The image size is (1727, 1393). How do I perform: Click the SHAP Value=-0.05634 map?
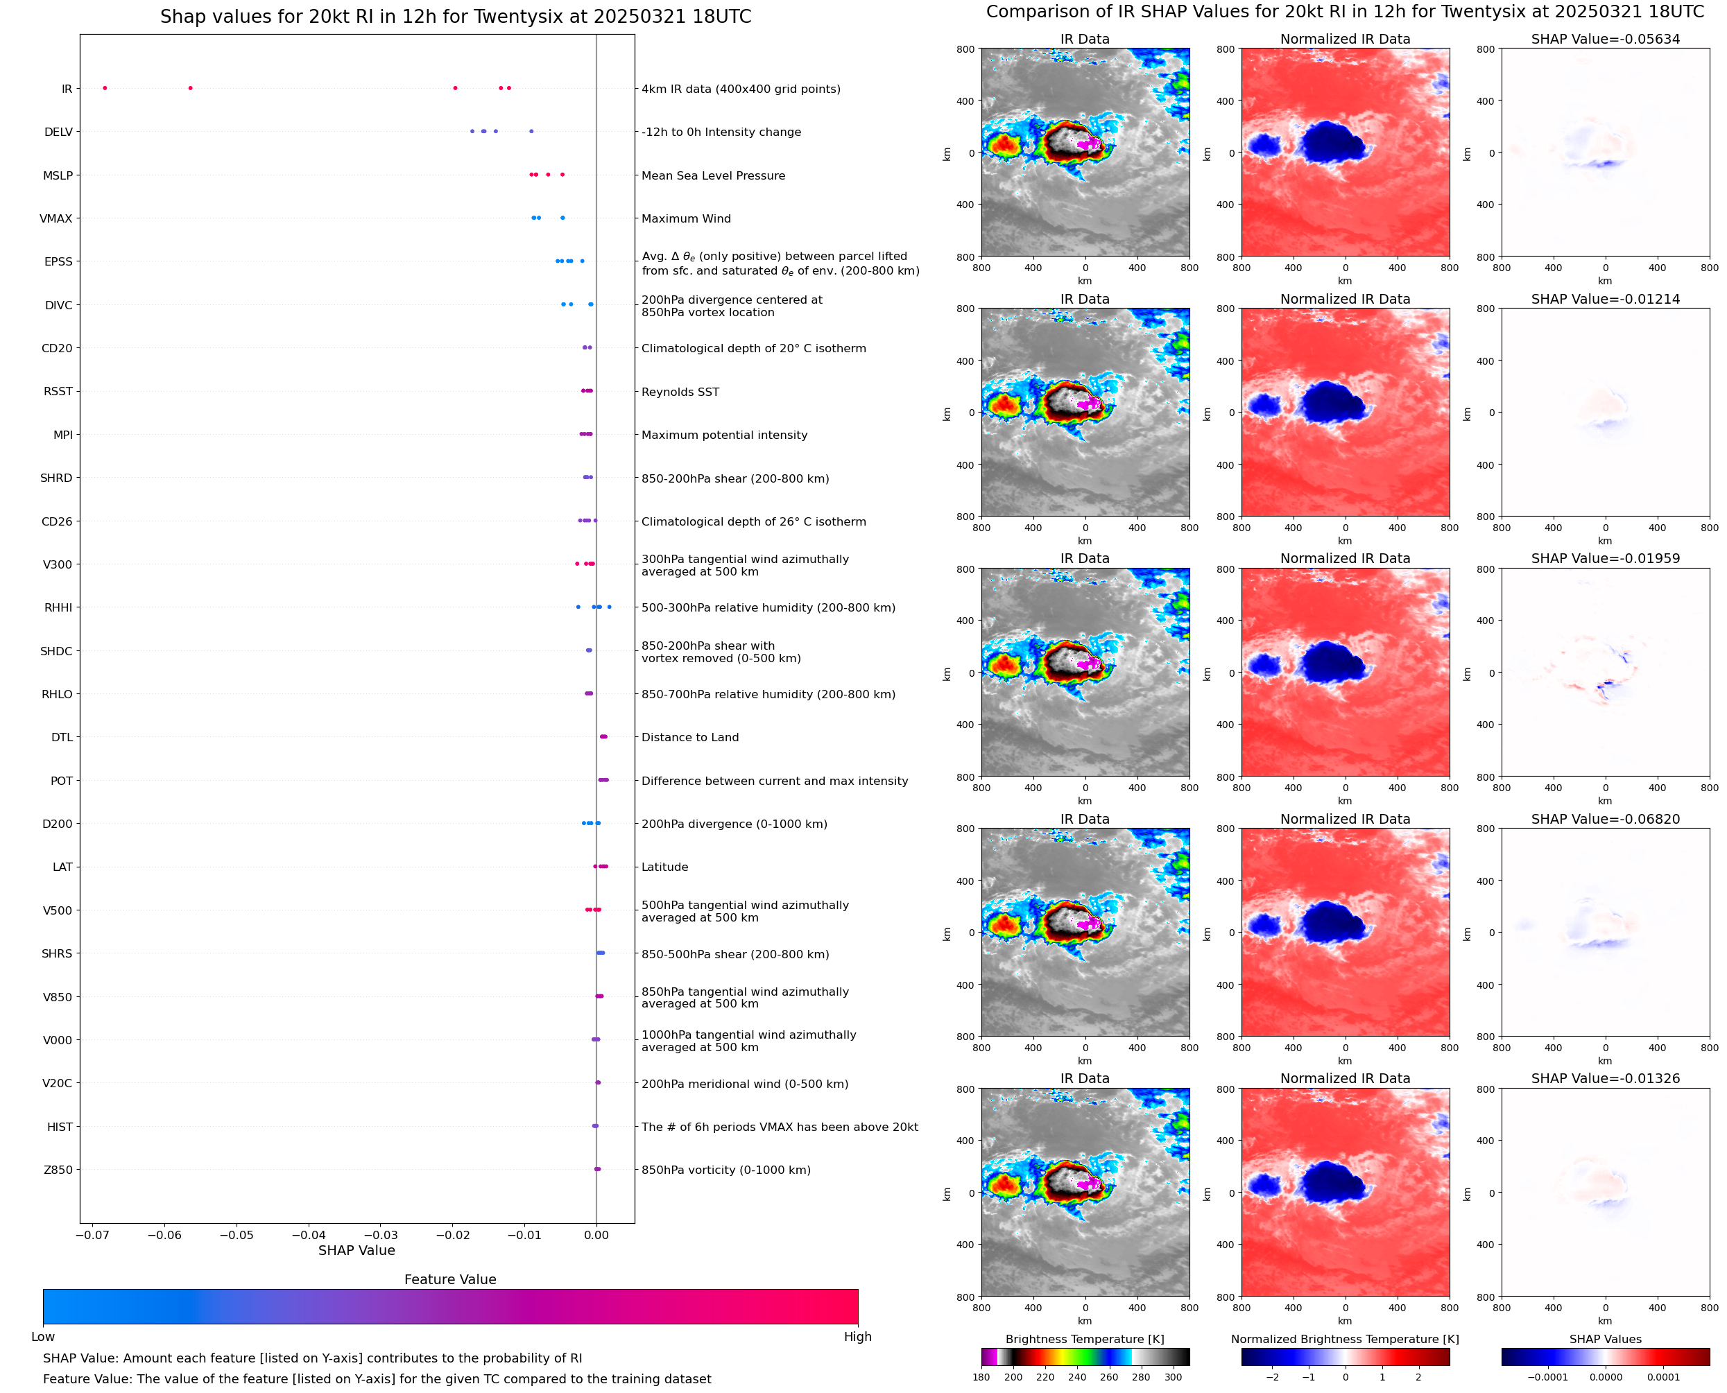pos(1605,153)
